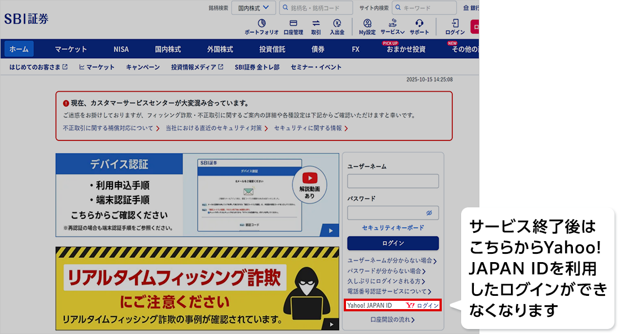Open the ポートフォリオ portfolio icon
The width and height of the screenshot is (620, 334).
[x=261, y=27]
